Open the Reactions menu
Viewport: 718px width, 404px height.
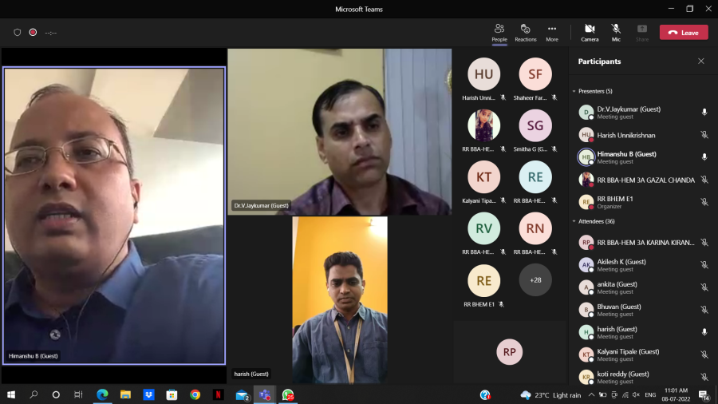tap(526, 32)
